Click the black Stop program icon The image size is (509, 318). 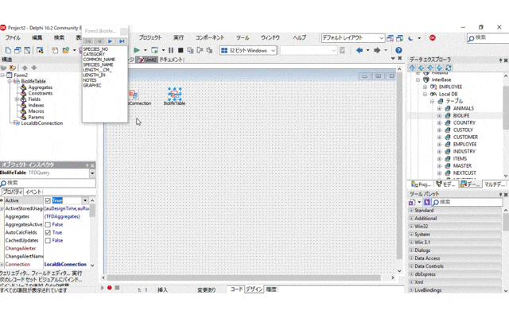[x=181, y=50]
